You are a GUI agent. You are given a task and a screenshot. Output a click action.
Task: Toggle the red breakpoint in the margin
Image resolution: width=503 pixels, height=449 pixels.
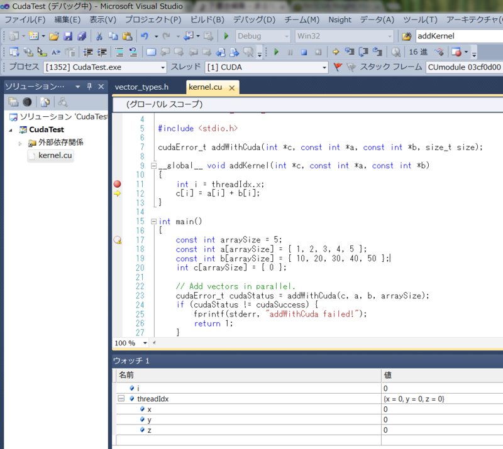[x=117, y=183]
